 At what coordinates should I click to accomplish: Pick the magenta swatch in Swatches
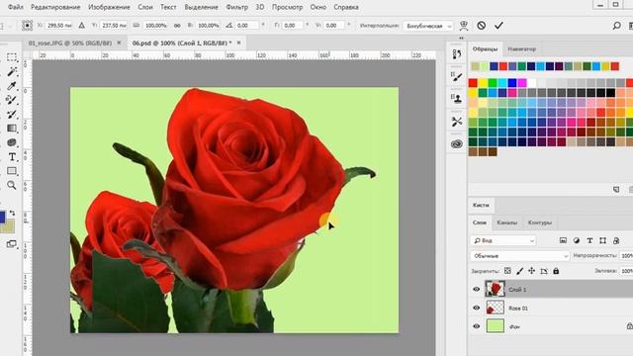522,83
